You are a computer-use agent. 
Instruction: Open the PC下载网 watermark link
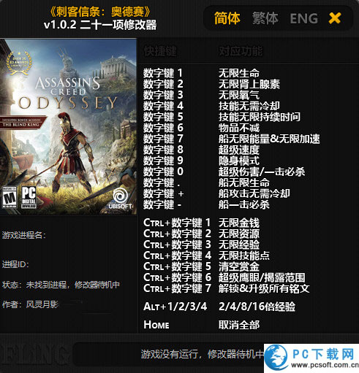(311, 358)
